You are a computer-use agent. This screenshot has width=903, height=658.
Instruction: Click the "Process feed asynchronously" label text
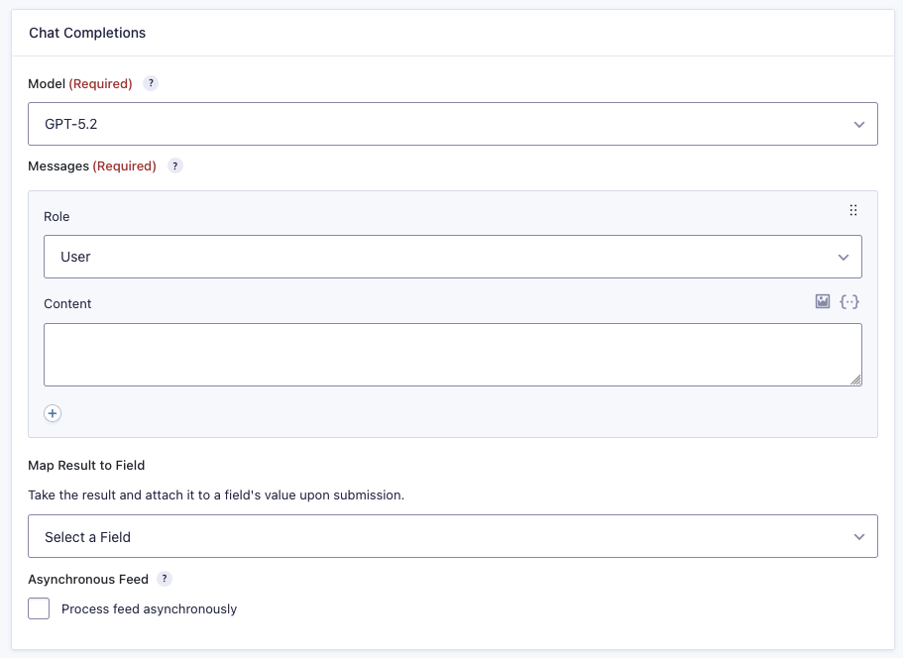149,609
